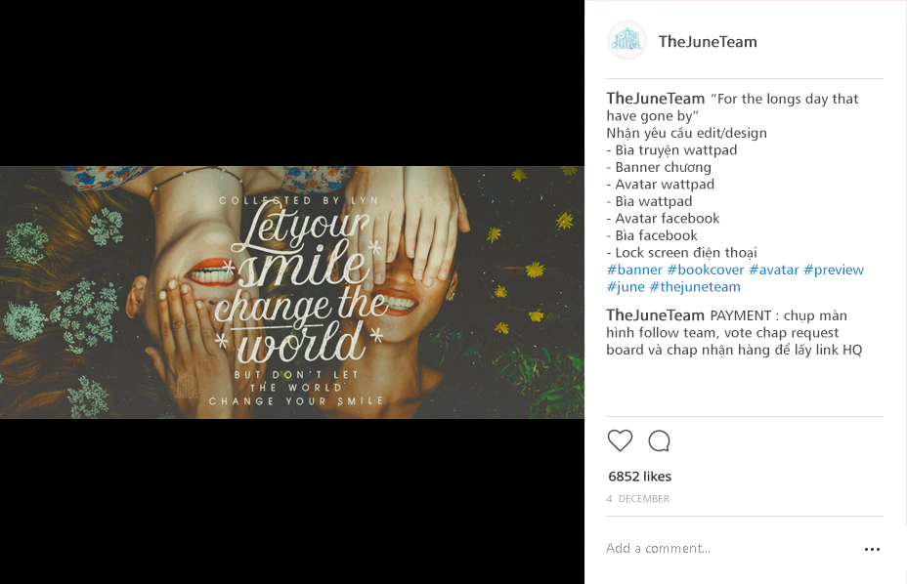
Task: Click the Add a comment field
Action: (x=729, y=548)
